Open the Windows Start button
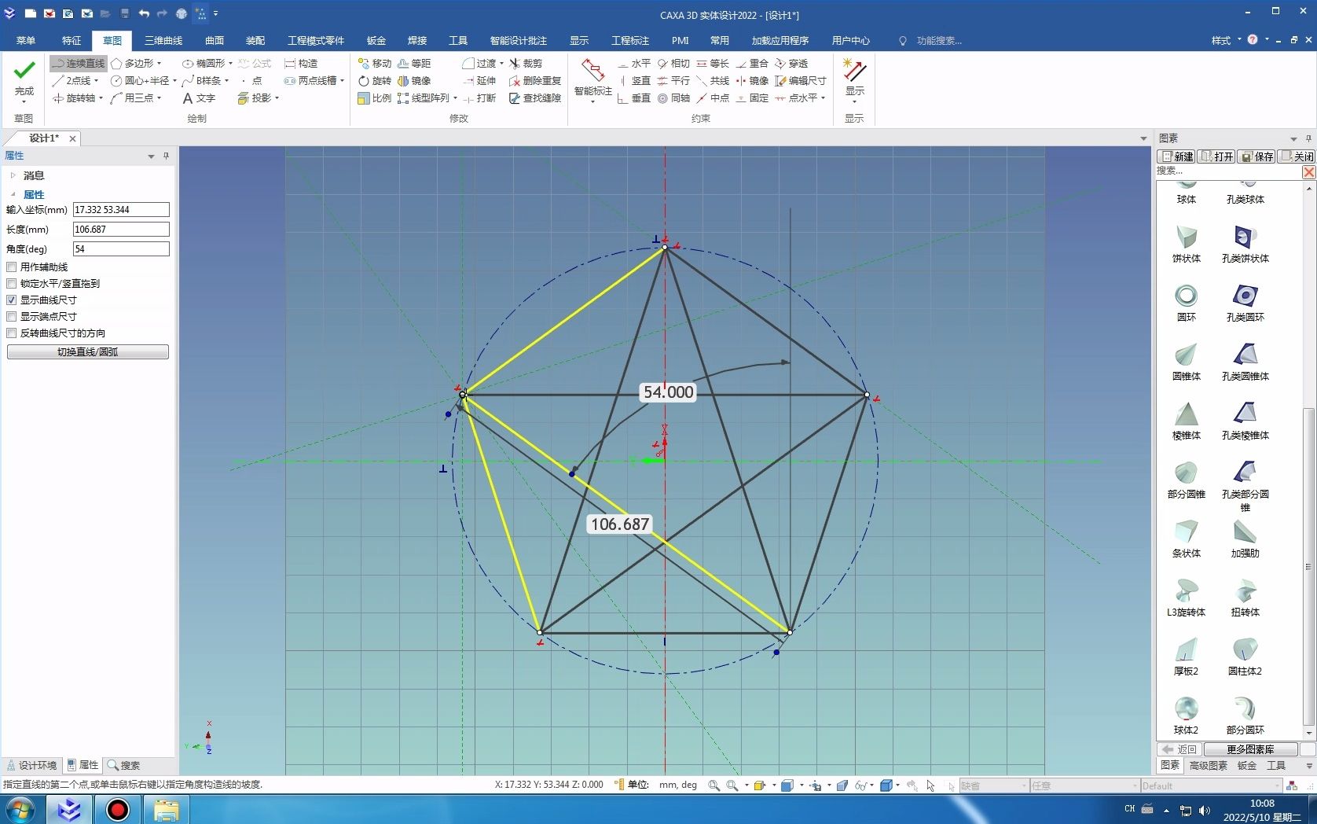 click(x=20, y=809)
